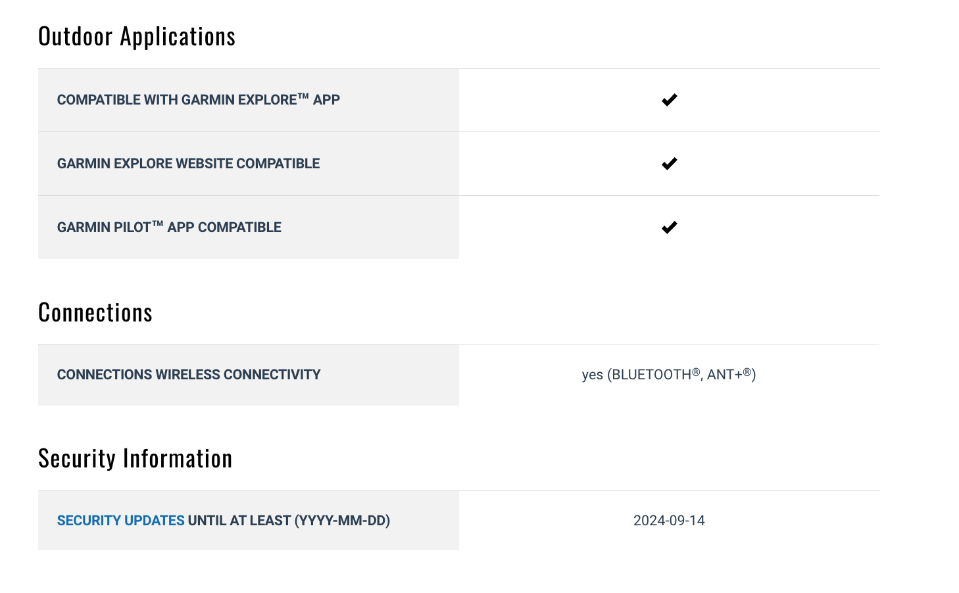Click the registered symbol after ANT+
The width and height of the screenshot is (959, 593).
(747, 371)
